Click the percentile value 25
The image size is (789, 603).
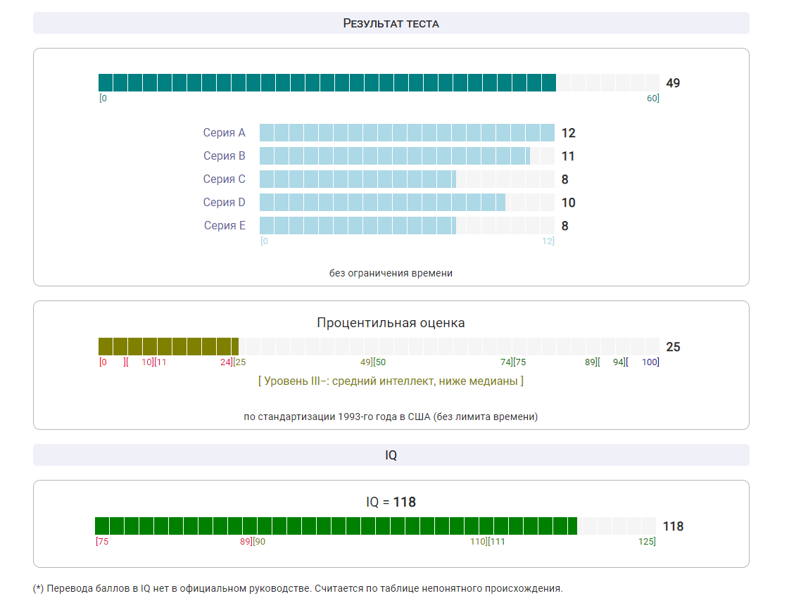pyautogui.click(x=673, y=347)
